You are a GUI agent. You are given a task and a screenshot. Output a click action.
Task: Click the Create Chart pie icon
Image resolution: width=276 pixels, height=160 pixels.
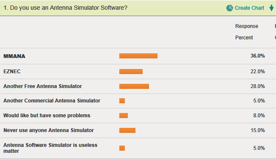[x=230, y=8]
